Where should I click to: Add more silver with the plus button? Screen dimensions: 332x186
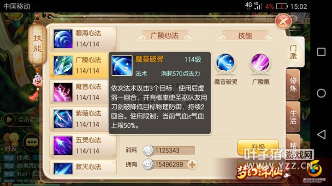point(192,165)
